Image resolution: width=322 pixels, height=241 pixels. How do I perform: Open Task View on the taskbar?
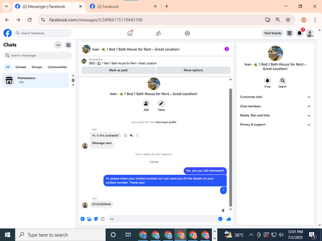[128, 235]
